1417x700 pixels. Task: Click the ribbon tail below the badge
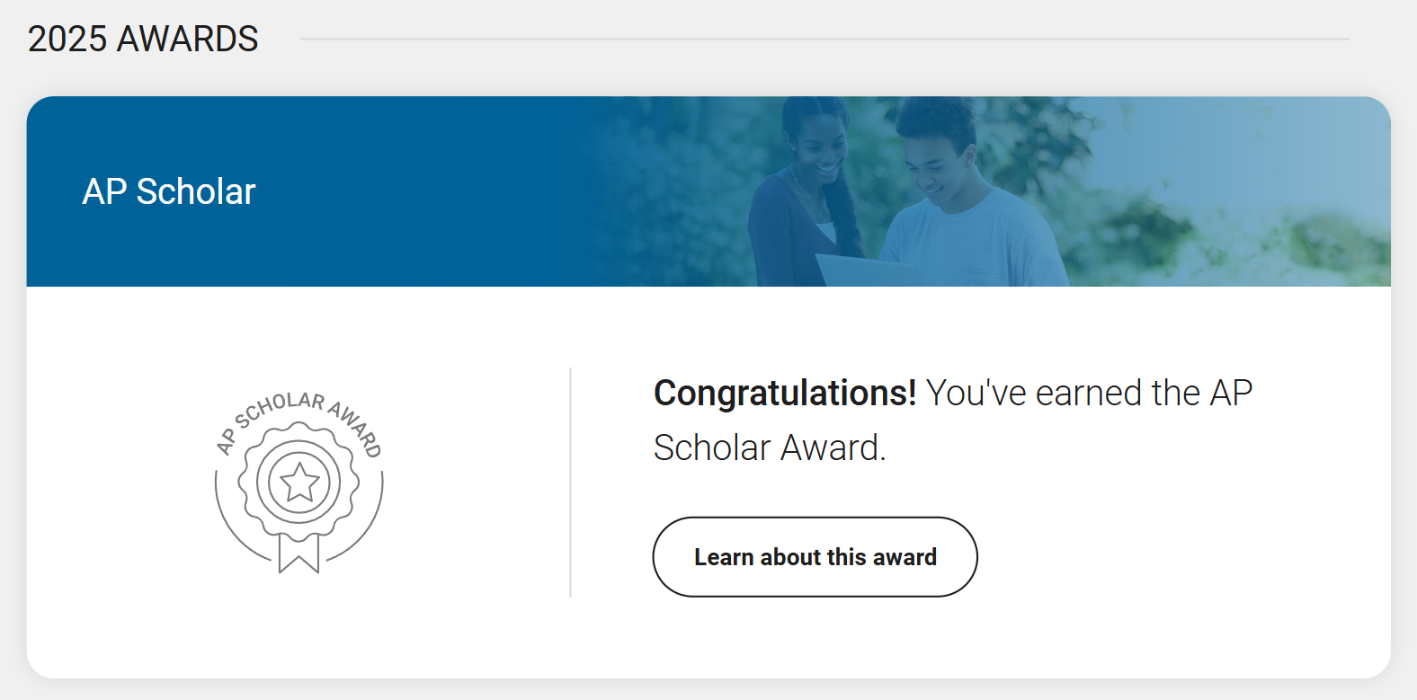click(299, 553)
